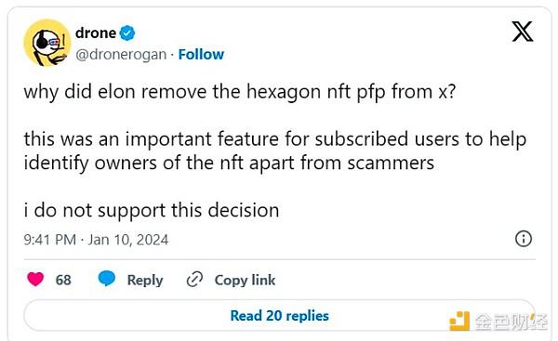Click the Copy link text label

[x=245, y=280]
